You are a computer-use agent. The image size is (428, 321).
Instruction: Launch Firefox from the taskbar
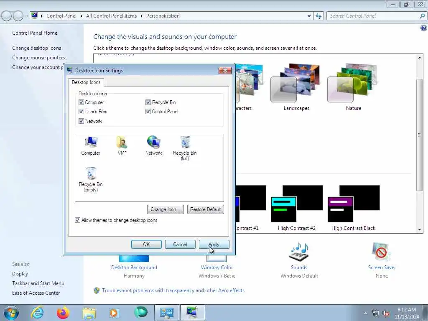(63, 313)
